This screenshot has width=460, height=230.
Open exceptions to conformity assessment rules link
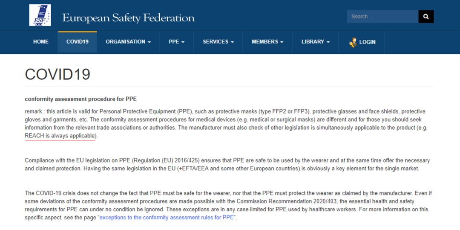tap(168, 218)
